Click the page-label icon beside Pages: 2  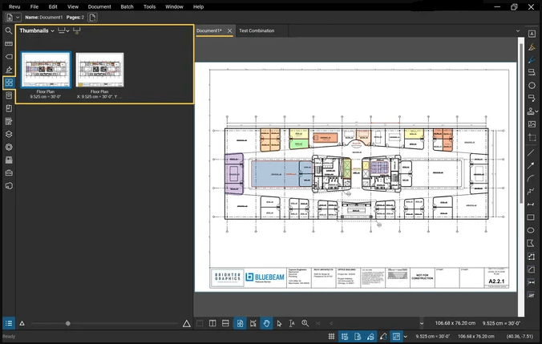pyautogui.click(x=92, y=18)
